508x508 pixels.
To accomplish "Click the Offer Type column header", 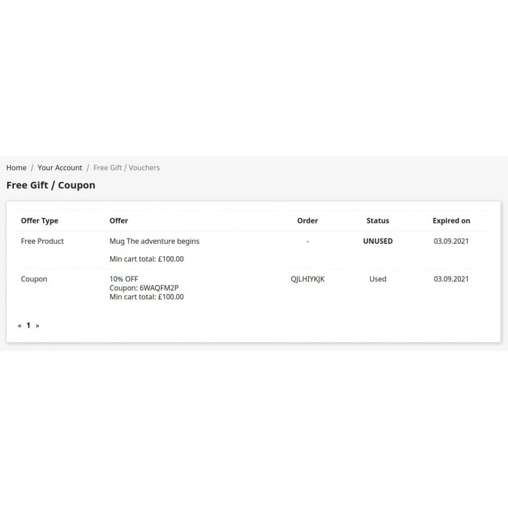I will 40,221.
